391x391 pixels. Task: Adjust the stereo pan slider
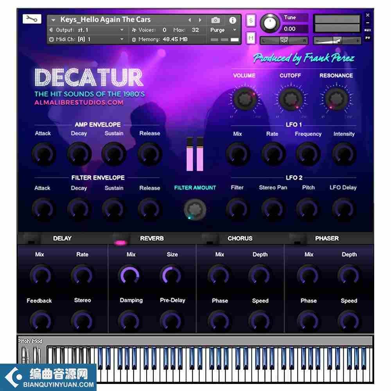284,40
